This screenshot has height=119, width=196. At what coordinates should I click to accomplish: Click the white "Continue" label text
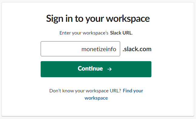pyautogui.click(x=90, y=68)
